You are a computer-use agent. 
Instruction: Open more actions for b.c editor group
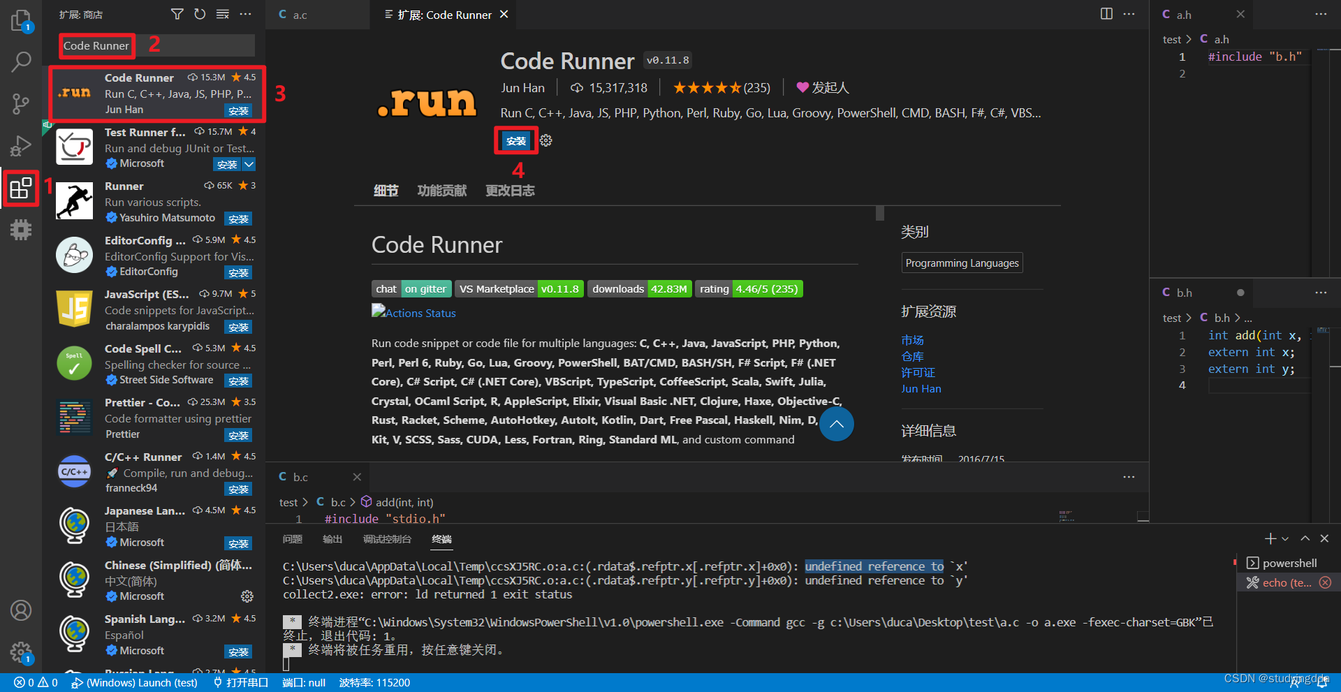click(1129, 477)
